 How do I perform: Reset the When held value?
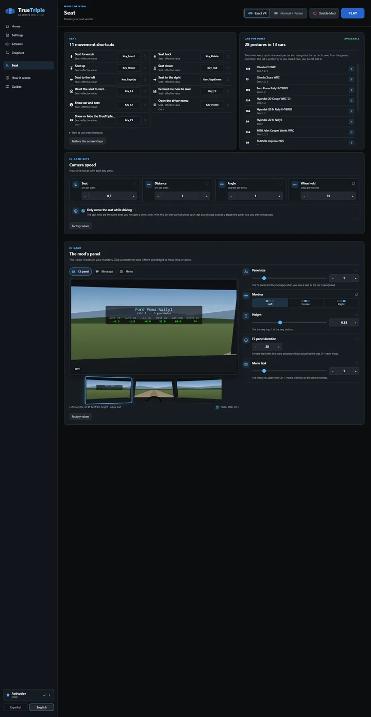coord(353,183)
